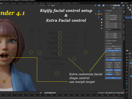Screen dimensions: 132x99
Task: Toggle Arm.R (IK) rig layer
Action: (x=118, y=63)
